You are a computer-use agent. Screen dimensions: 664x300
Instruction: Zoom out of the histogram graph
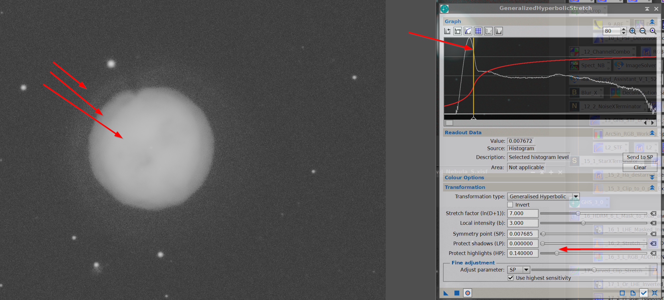pos(643,31)
